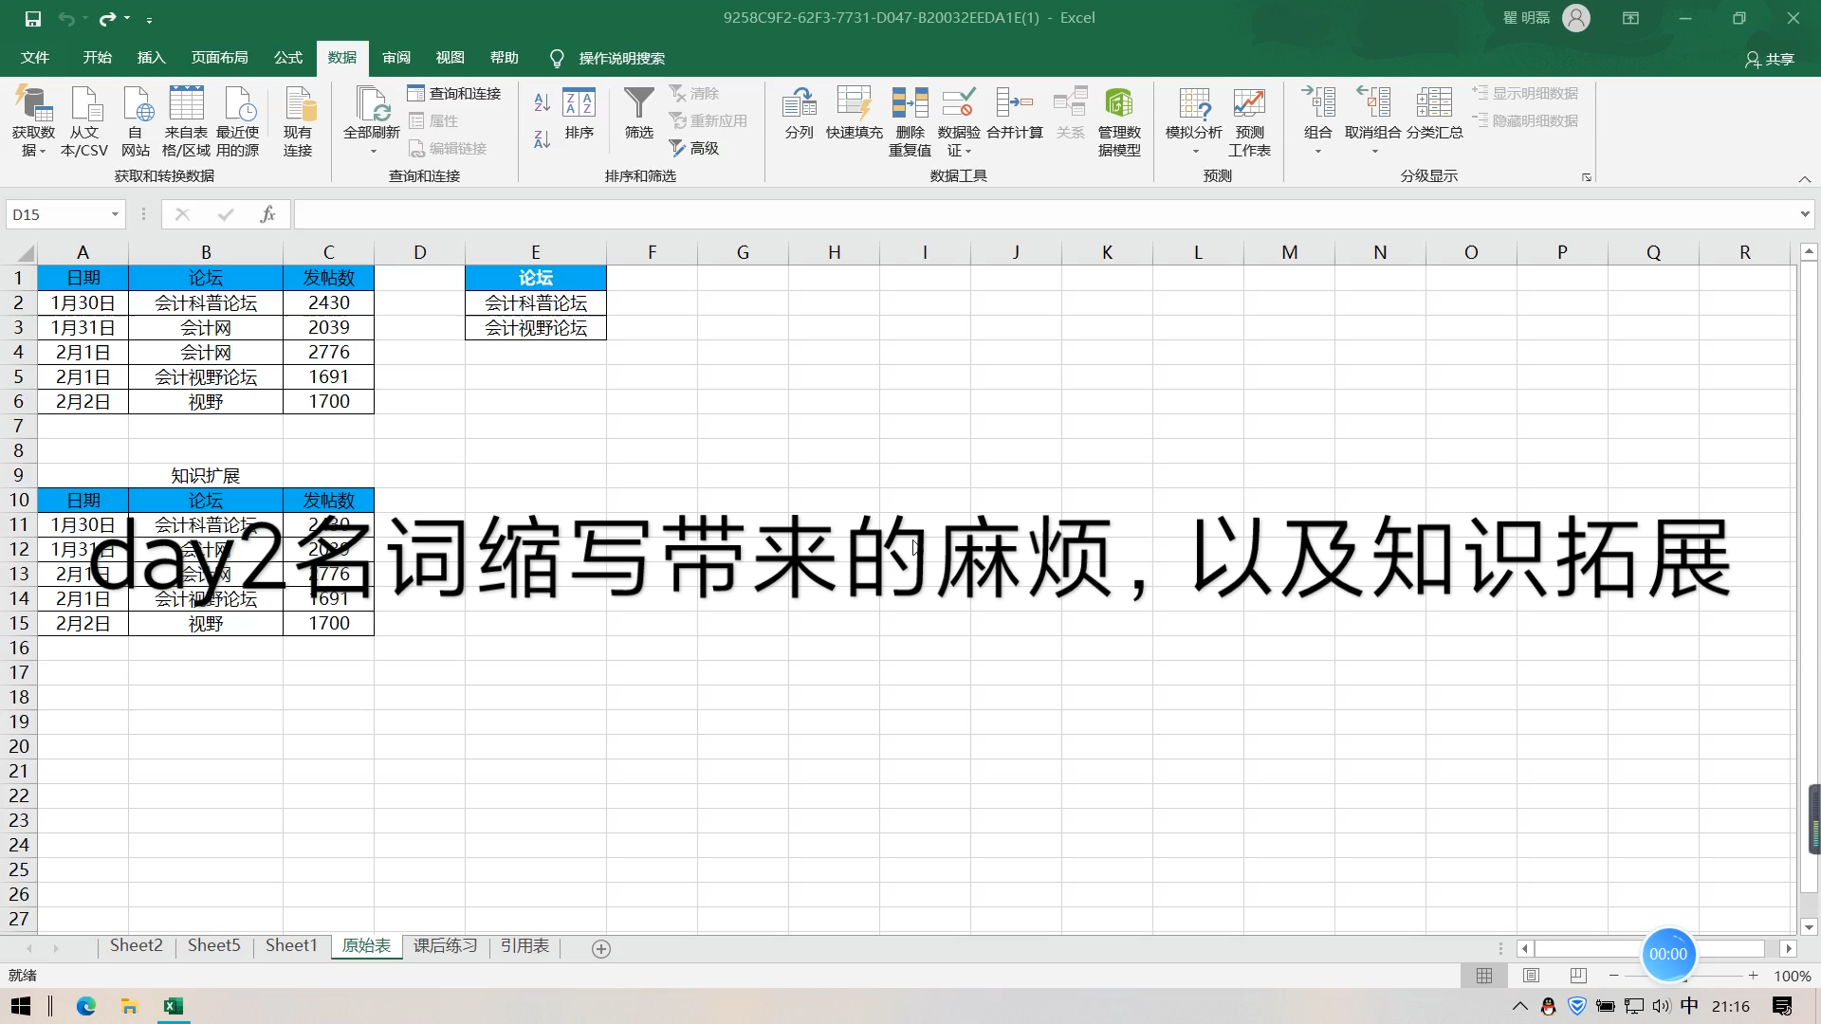The width and height of the screenshot is (1821, 1024).
Task: Customize the quick access toolbar dropdown
Action: pyautogui.click(x=149, y=19)
